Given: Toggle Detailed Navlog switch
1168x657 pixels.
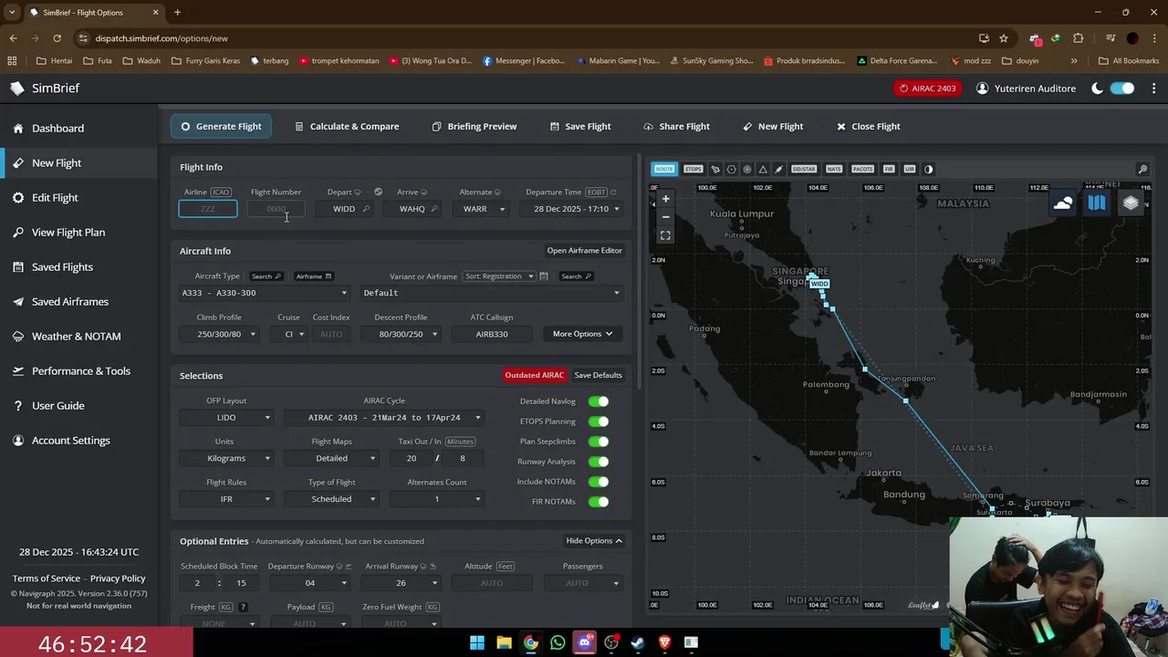Looking at the screenshot, I should tap(599, 401).
